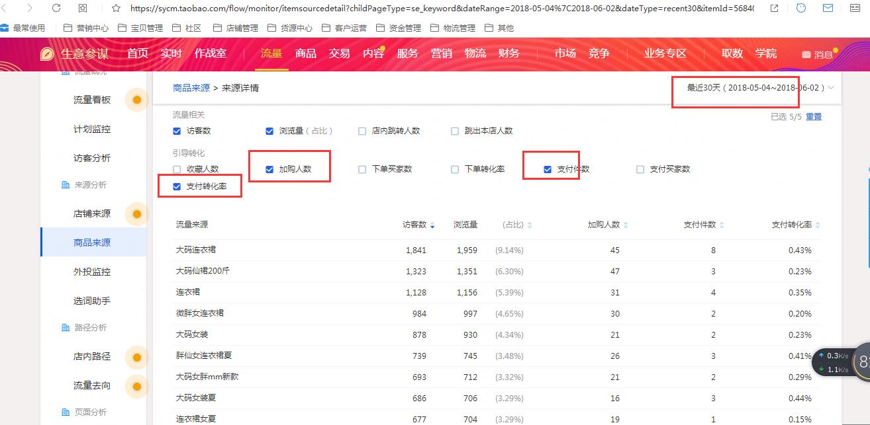Disable the 支付转化率 checkbox
Screen dimensions: 870x425
click(177, 186)
